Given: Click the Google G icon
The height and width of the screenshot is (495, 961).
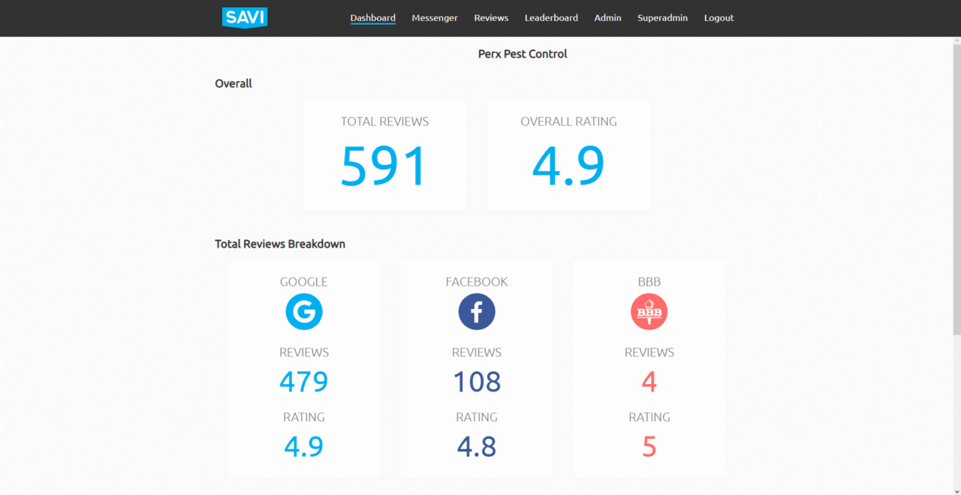Looking at the screenshot, I should tap(304, 311).
